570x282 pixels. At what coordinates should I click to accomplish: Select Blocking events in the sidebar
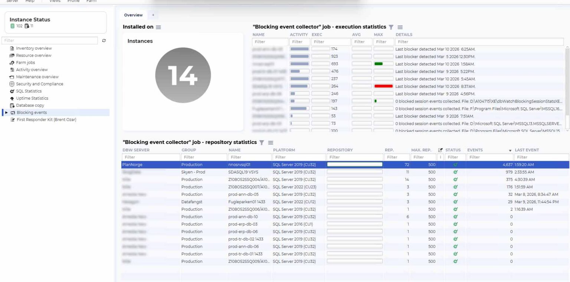point(32,113)
